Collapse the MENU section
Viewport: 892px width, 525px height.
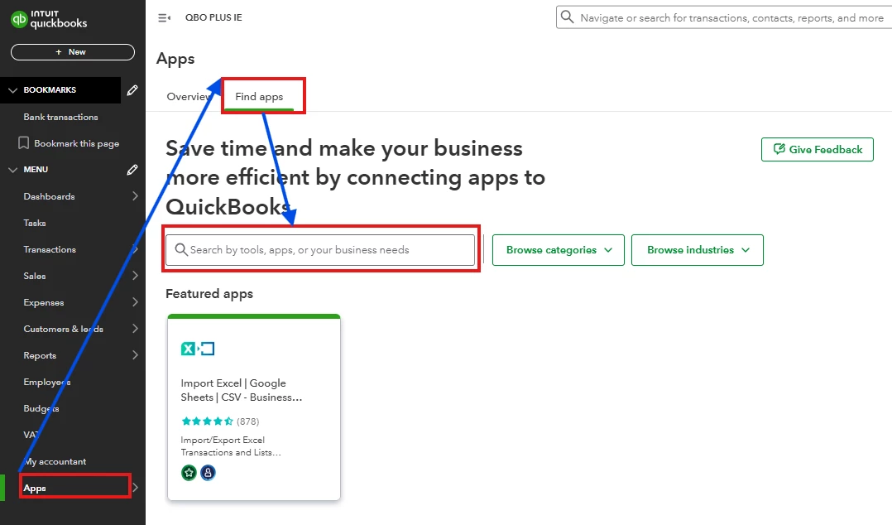(12, 170)
